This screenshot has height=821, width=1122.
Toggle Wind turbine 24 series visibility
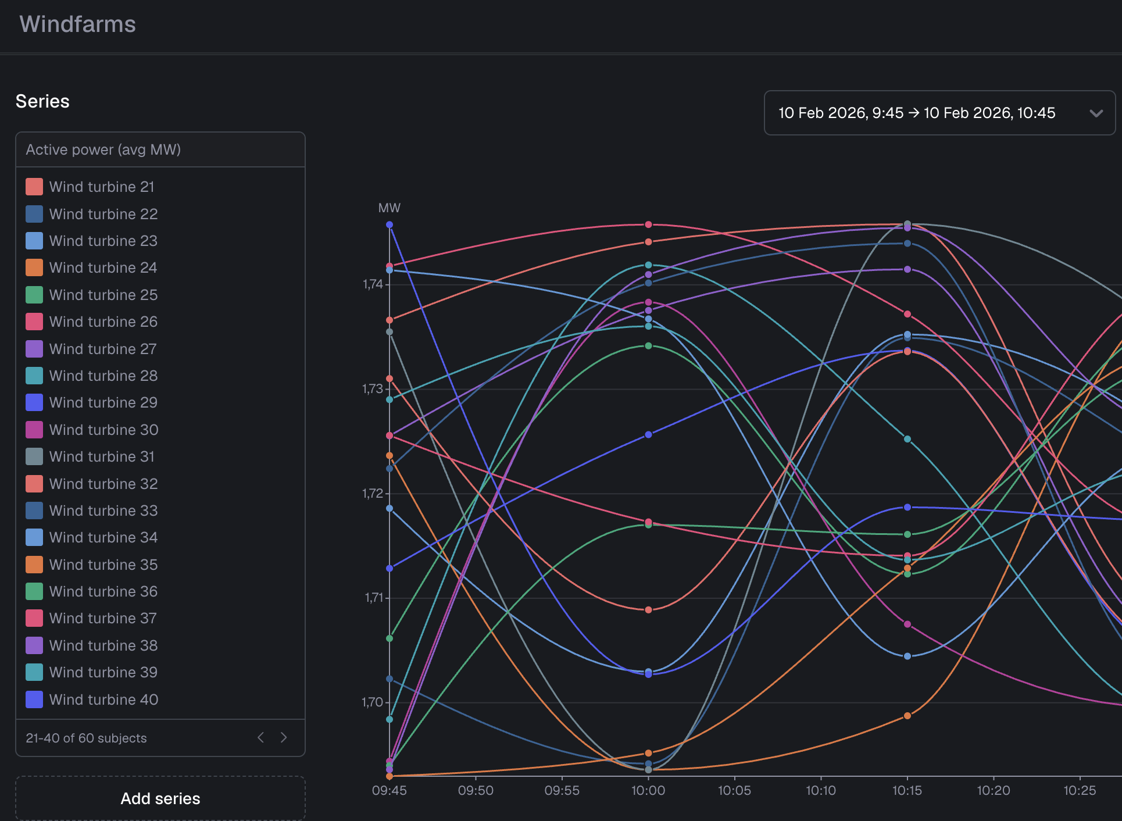point(103,267)
